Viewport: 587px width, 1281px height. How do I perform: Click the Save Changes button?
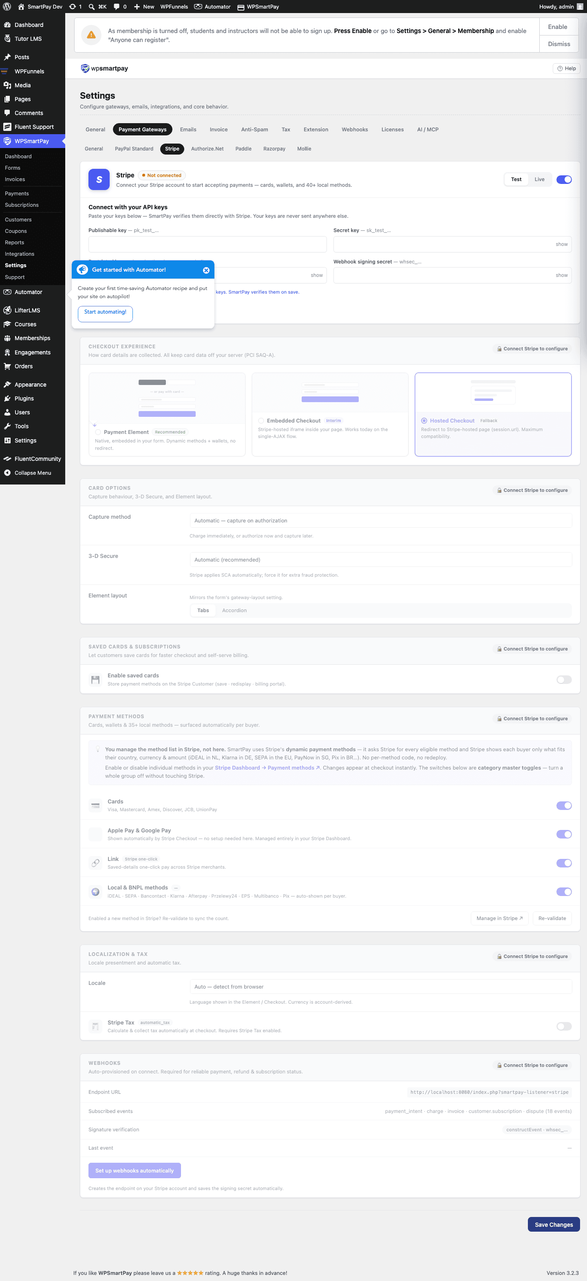pos(554,1225)
